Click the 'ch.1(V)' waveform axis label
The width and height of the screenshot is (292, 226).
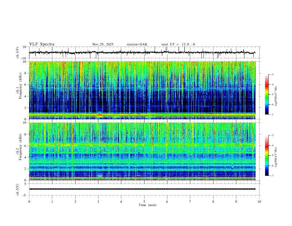[x=18, y=52]
